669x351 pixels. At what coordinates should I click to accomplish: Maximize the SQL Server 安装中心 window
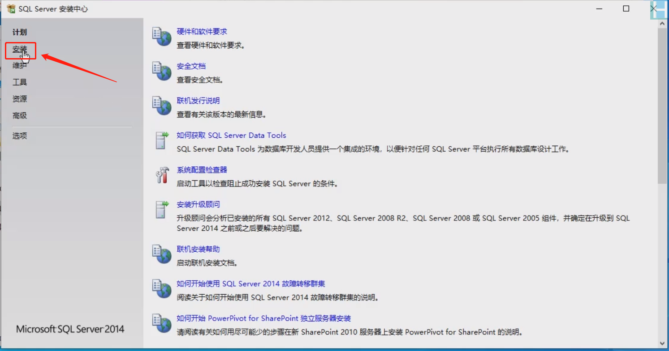point(626,8)
